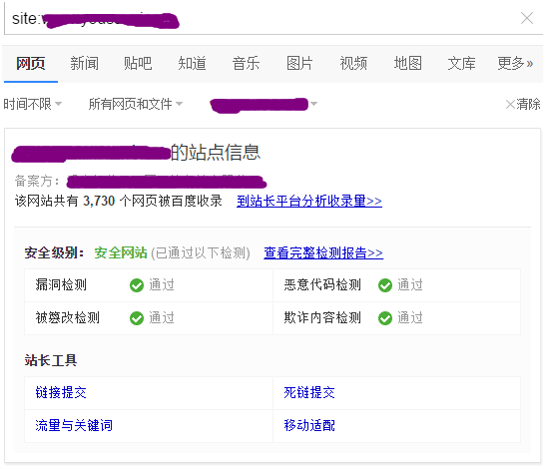Open the 到站长平台分析收录量 link
The height and width of the screenshot is (469, 545).
pos(309,201)
